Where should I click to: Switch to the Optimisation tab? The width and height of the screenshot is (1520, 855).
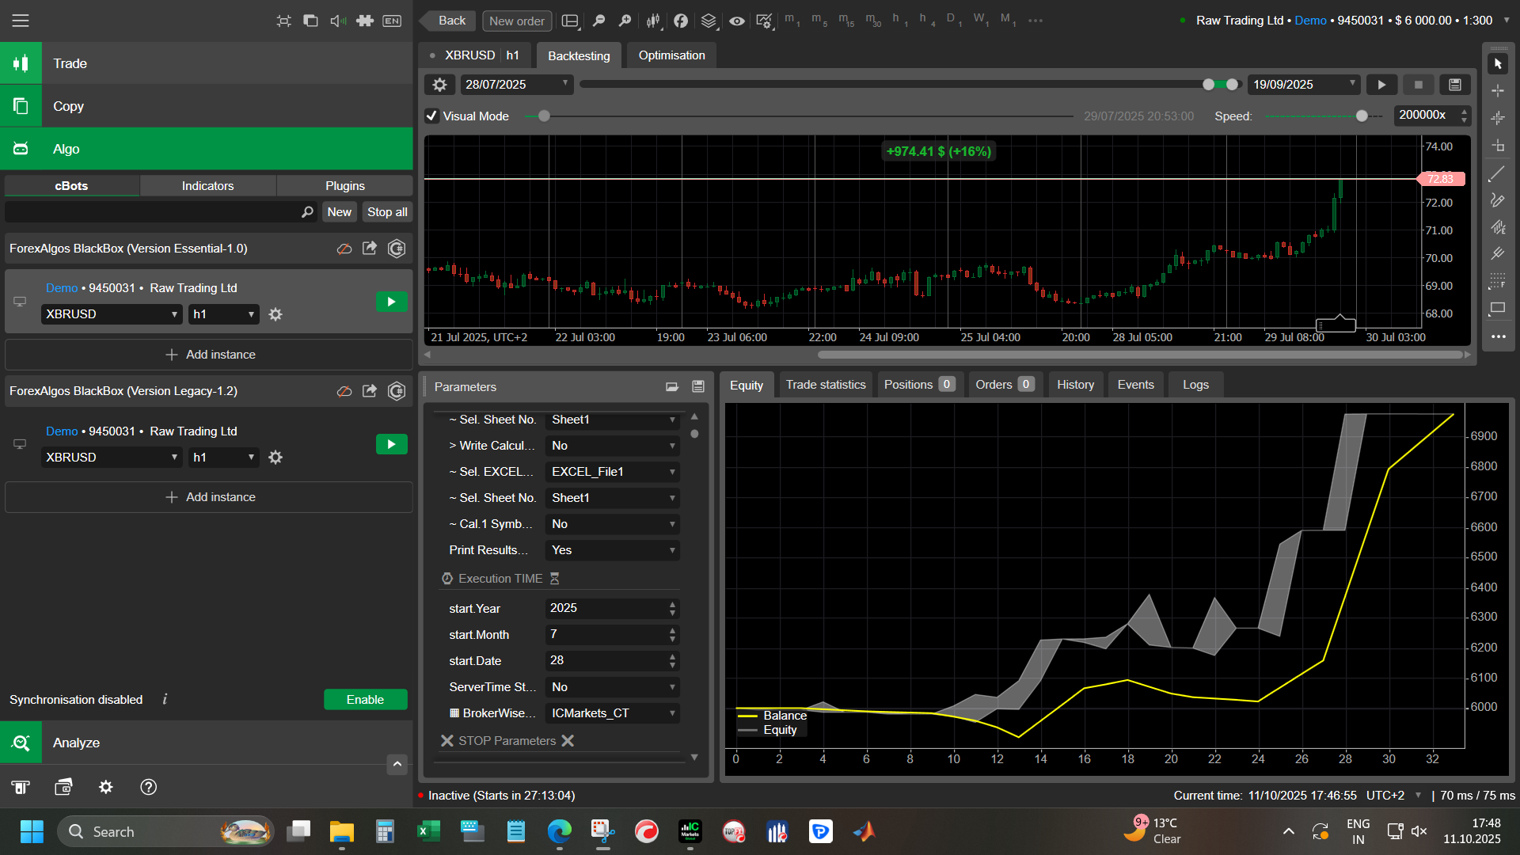click(x=671, y=55)
